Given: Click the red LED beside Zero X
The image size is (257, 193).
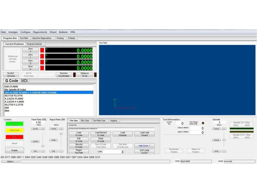Looking at the screenshot, I should coord(42,51).
